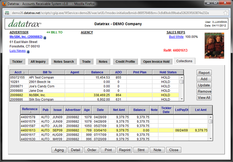Sort accounts by the Bill To column
Image resolution: width=233 pixels, height=162 pixels.
tap(47, 72)
